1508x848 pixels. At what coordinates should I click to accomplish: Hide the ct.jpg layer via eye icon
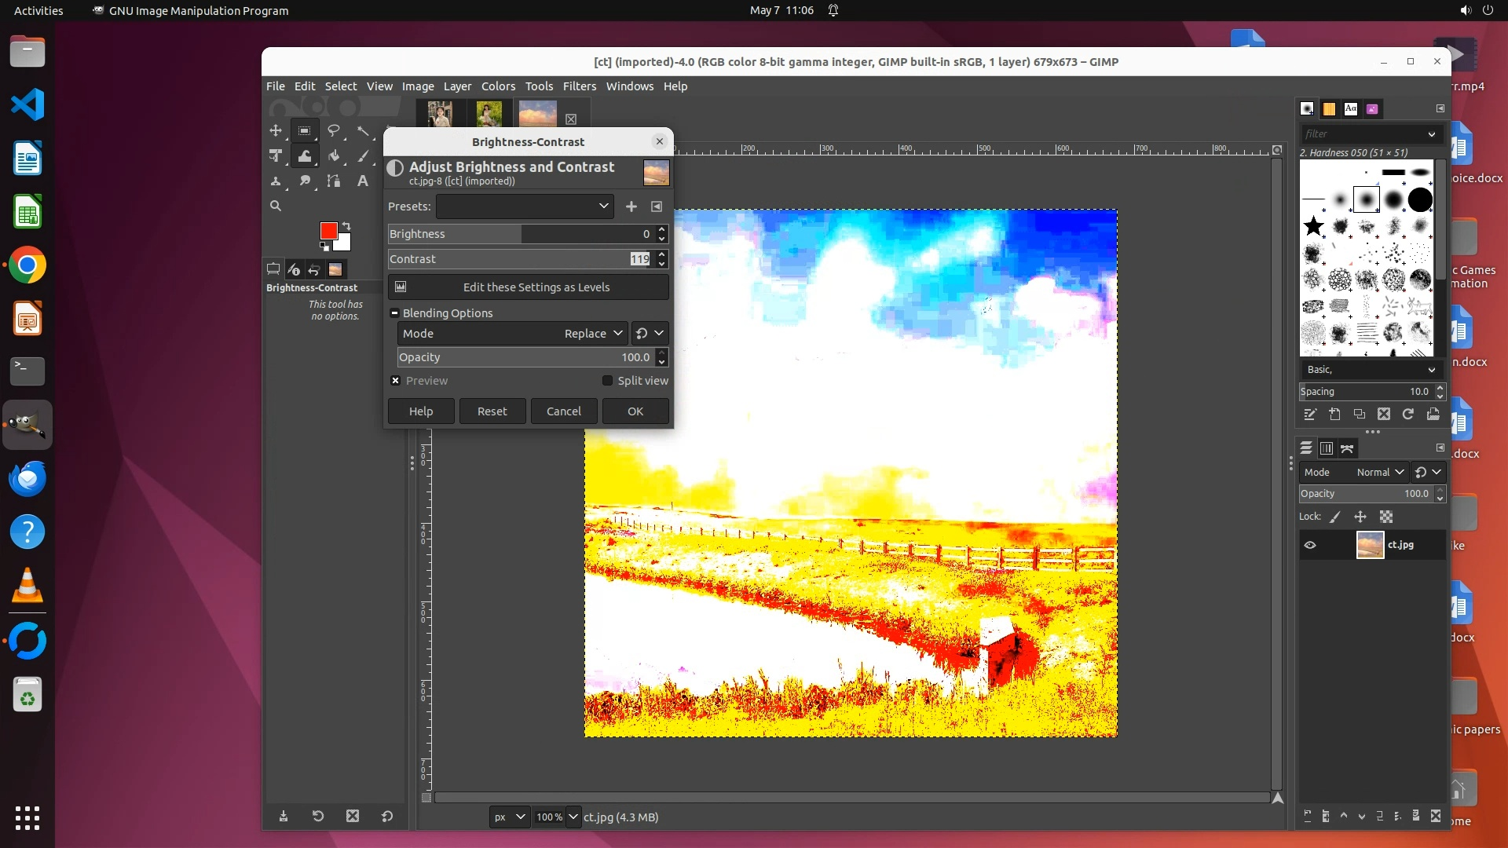tap(1309, 545)
